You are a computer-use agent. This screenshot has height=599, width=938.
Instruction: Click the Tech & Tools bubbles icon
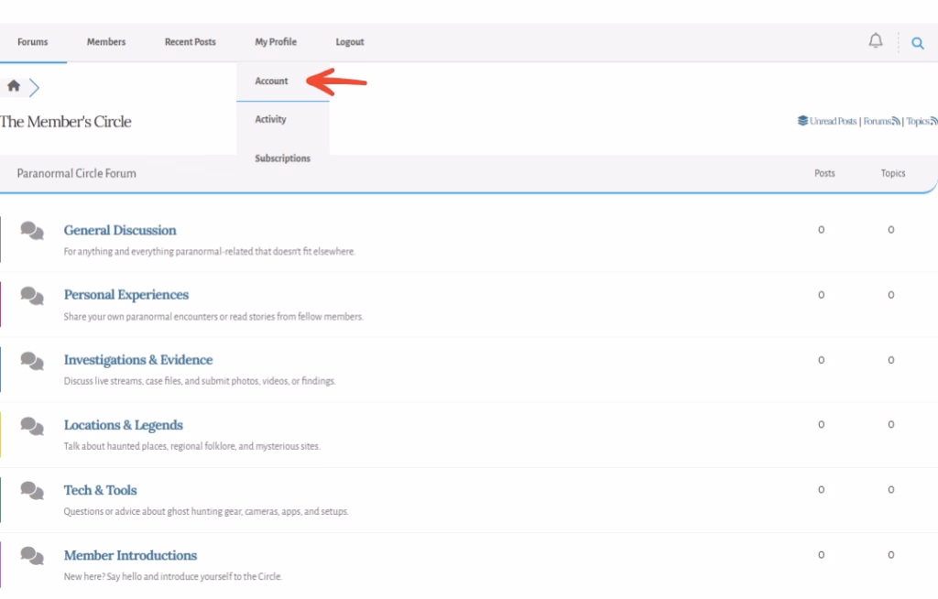coord(32,491)
